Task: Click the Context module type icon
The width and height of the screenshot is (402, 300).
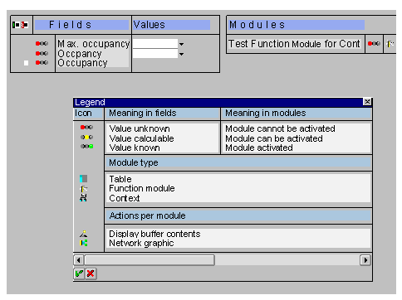Action: pos(83,198)
